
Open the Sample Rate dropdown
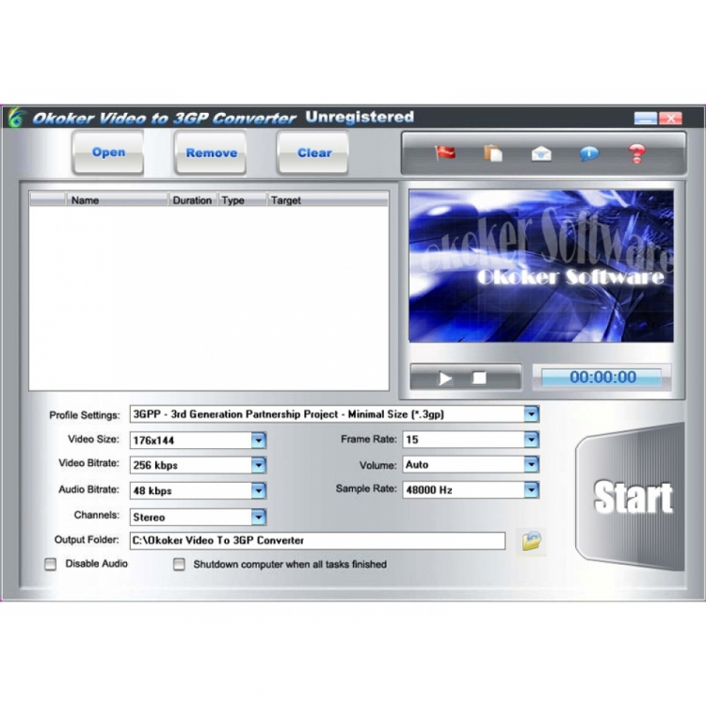pos(532,489)
